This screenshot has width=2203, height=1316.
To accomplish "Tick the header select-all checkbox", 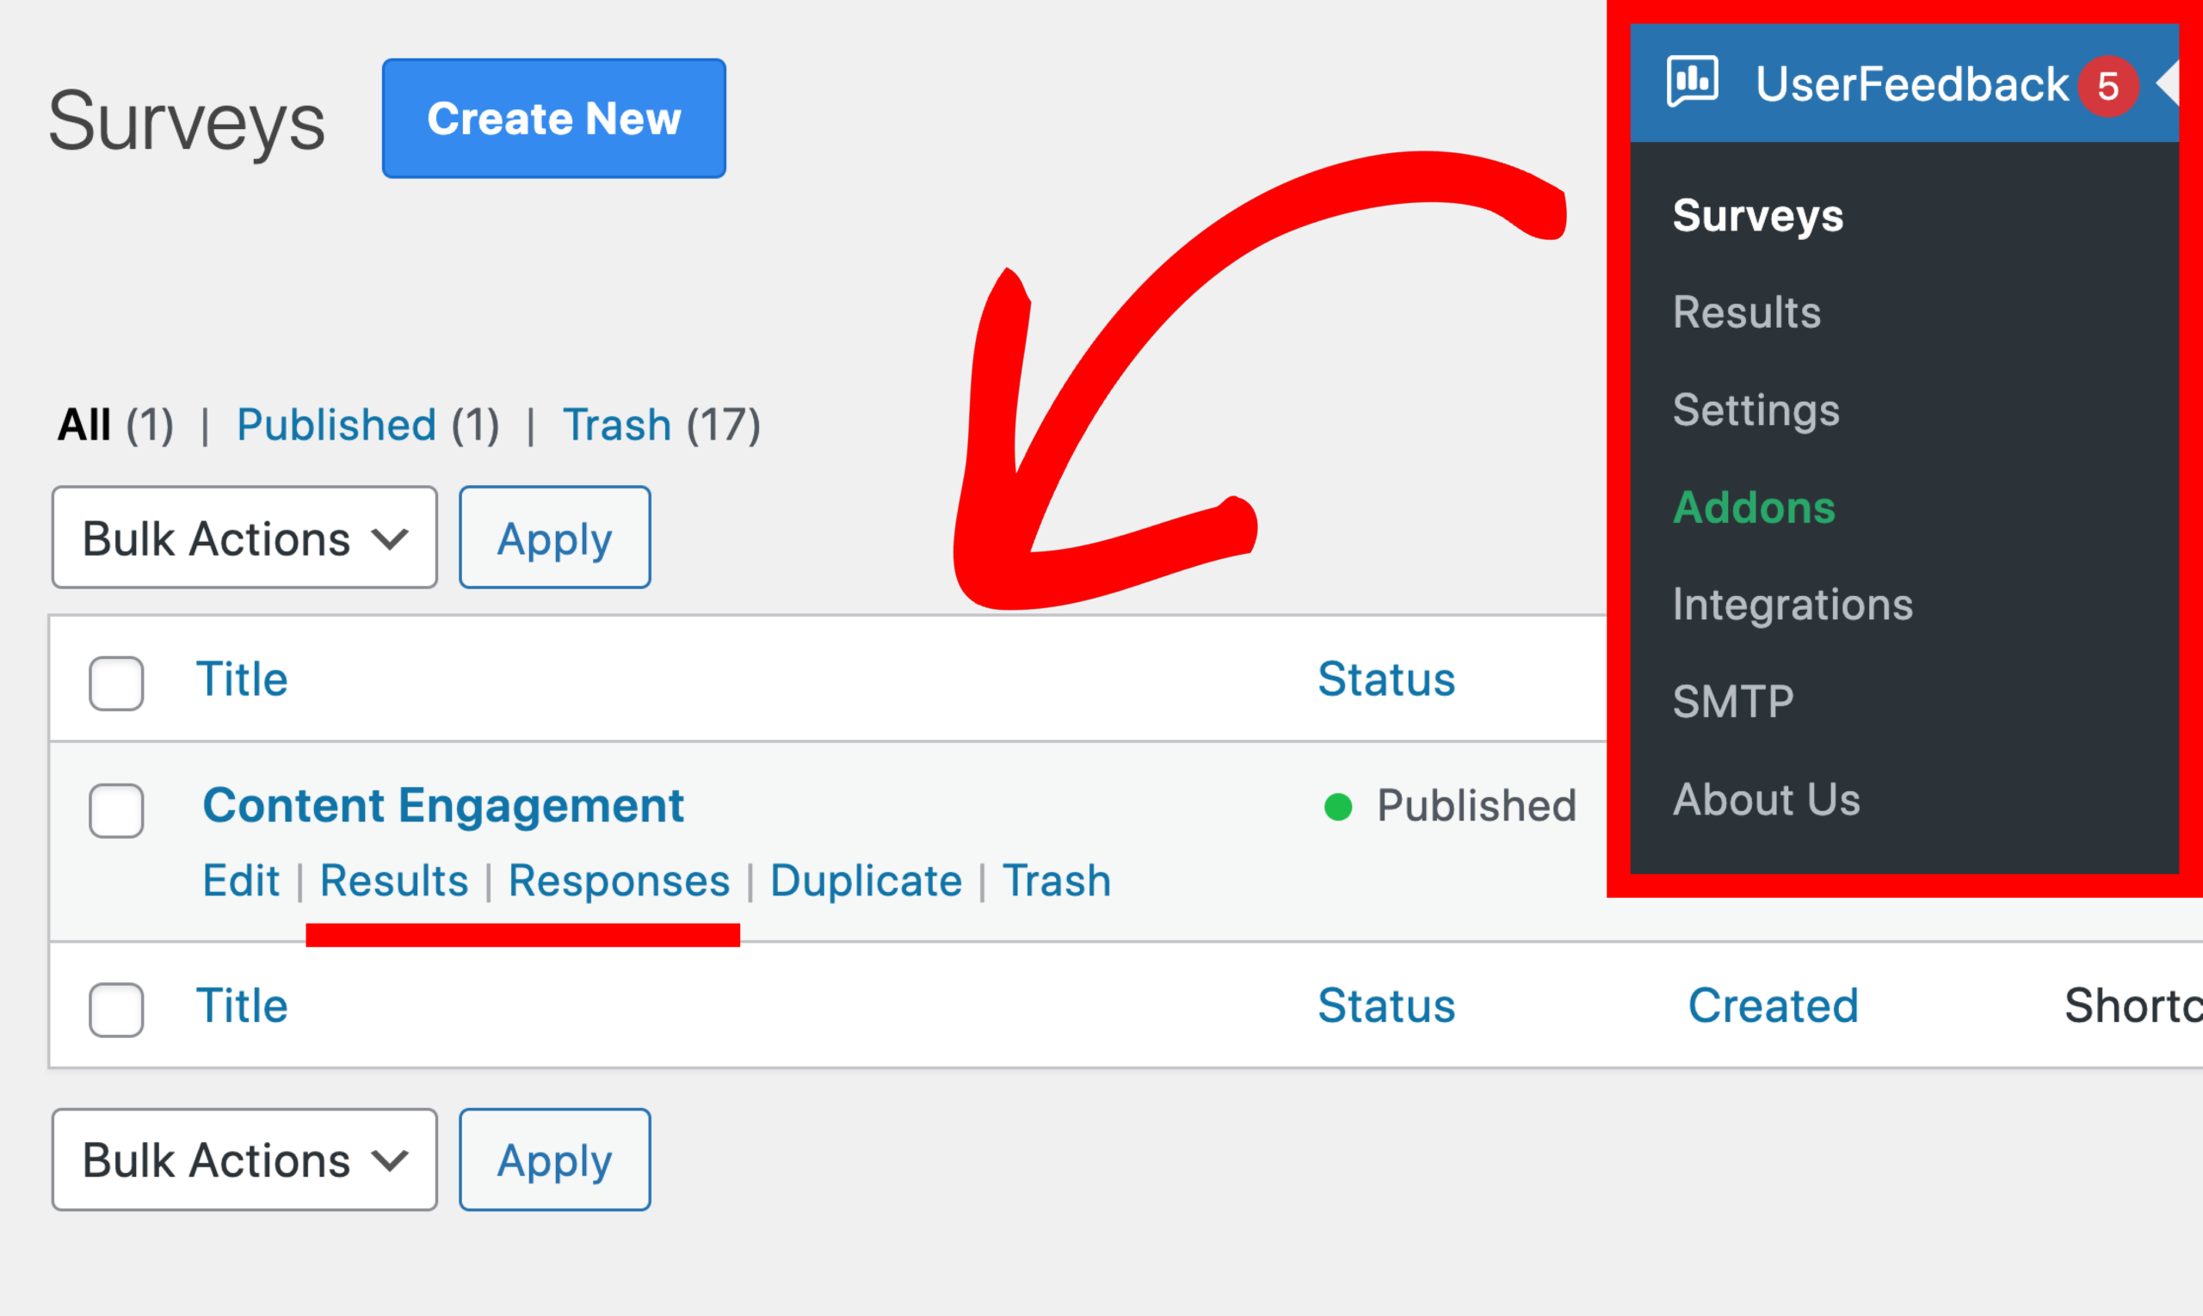I will click(116, 683).
